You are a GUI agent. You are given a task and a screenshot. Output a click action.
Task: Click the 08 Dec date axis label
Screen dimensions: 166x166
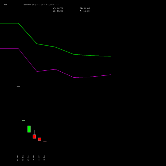23,158
